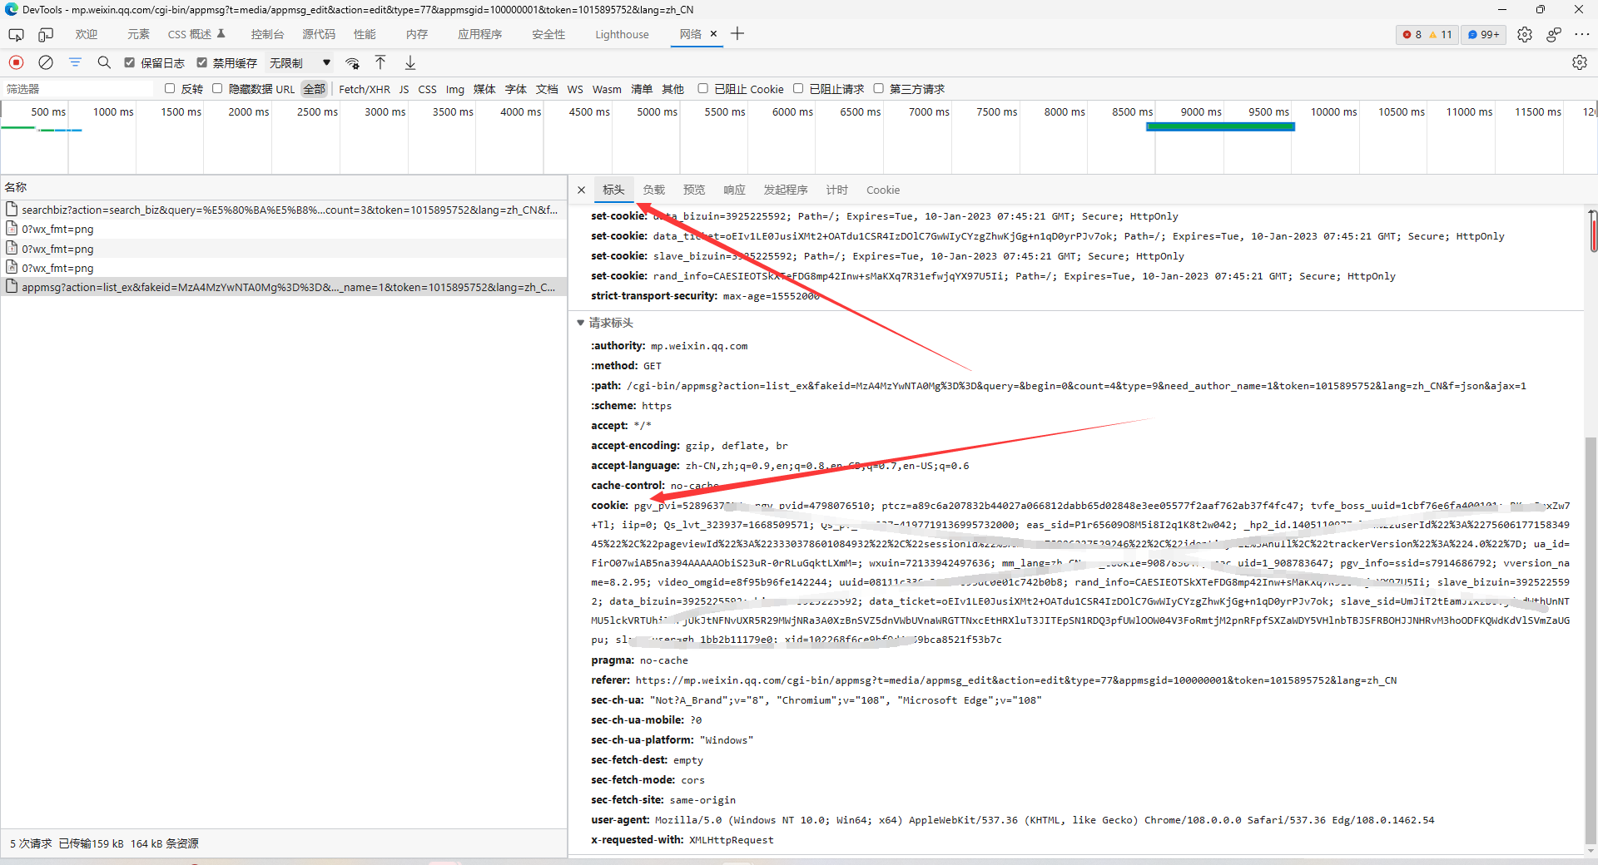Open the throttling dropdown
The height and width of the screenshot is (865, 1598).
(300, 62)
